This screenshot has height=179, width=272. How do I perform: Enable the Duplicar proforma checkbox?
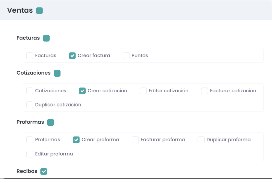pyautogui.click(x=201, y=140)
